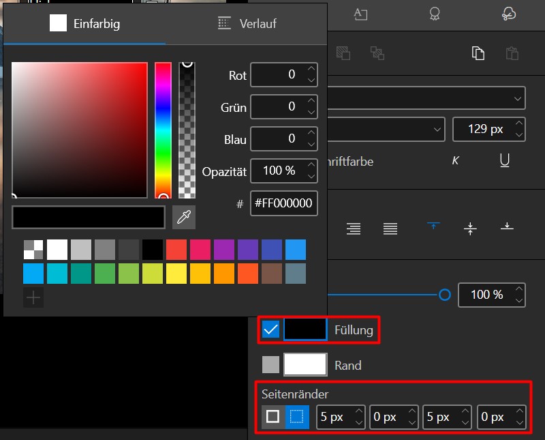Select the yellow palette swatch

[176, 274]
